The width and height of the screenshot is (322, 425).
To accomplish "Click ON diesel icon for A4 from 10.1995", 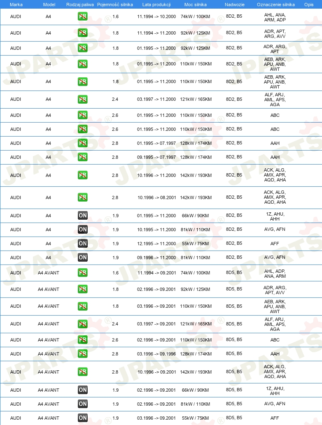I will click(x=82, y=230).
